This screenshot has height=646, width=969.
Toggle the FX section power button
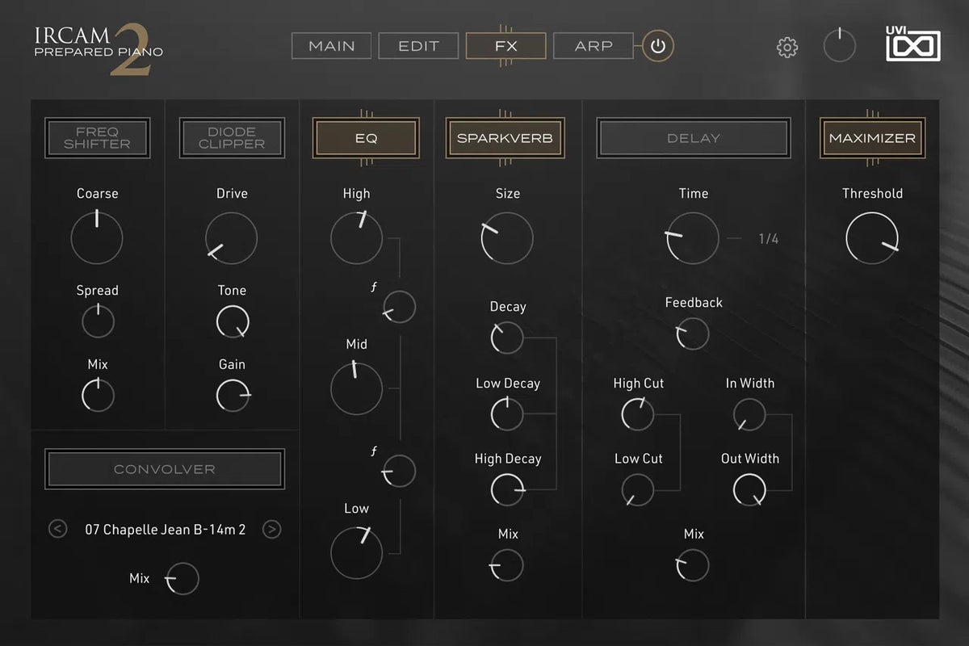(656, 46)
